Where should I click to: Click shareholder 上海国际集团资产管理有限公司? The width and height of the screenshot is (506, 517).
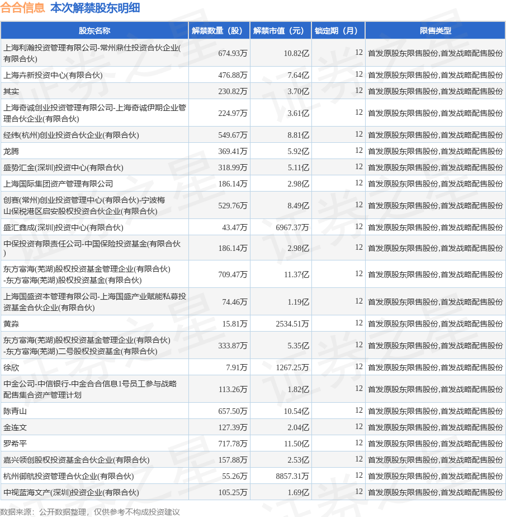click(x=58, y=184)
